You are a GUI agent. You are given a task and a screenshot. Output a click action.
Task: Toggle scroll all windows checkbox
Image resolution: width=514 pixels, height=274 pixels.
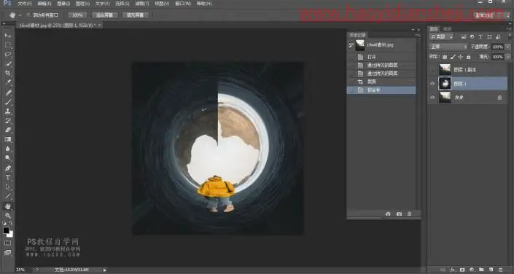(x=29, y=15)
